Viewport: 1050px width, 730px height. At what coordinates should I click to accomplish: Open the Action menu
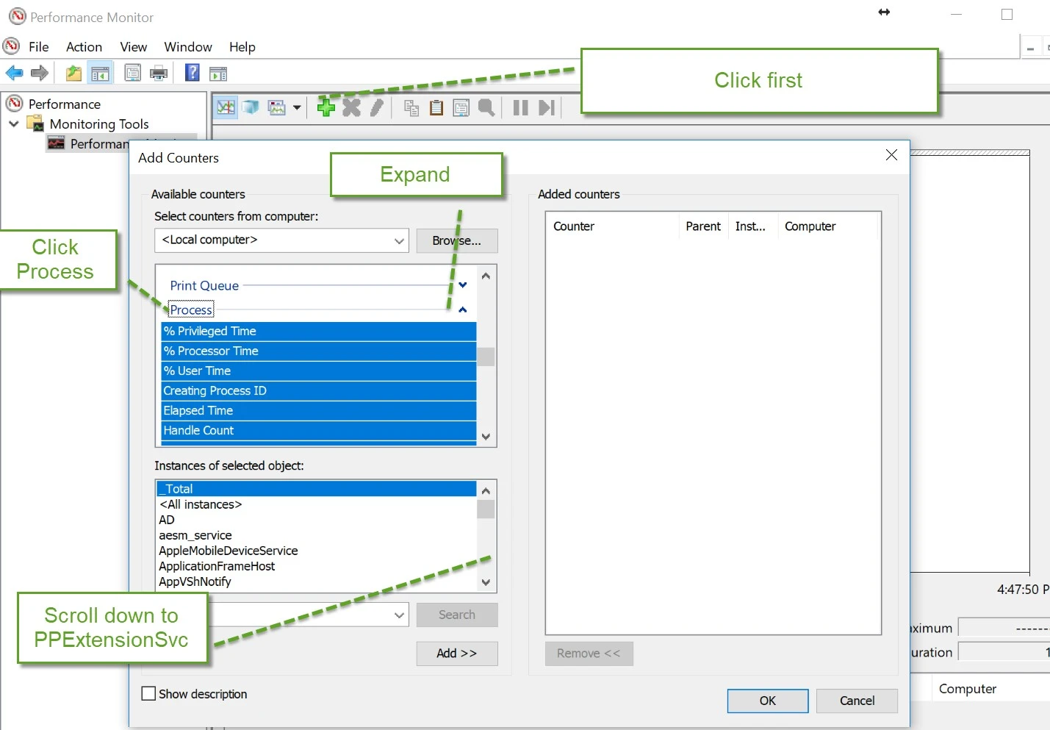pyautogui.click(x=84, y=47)
